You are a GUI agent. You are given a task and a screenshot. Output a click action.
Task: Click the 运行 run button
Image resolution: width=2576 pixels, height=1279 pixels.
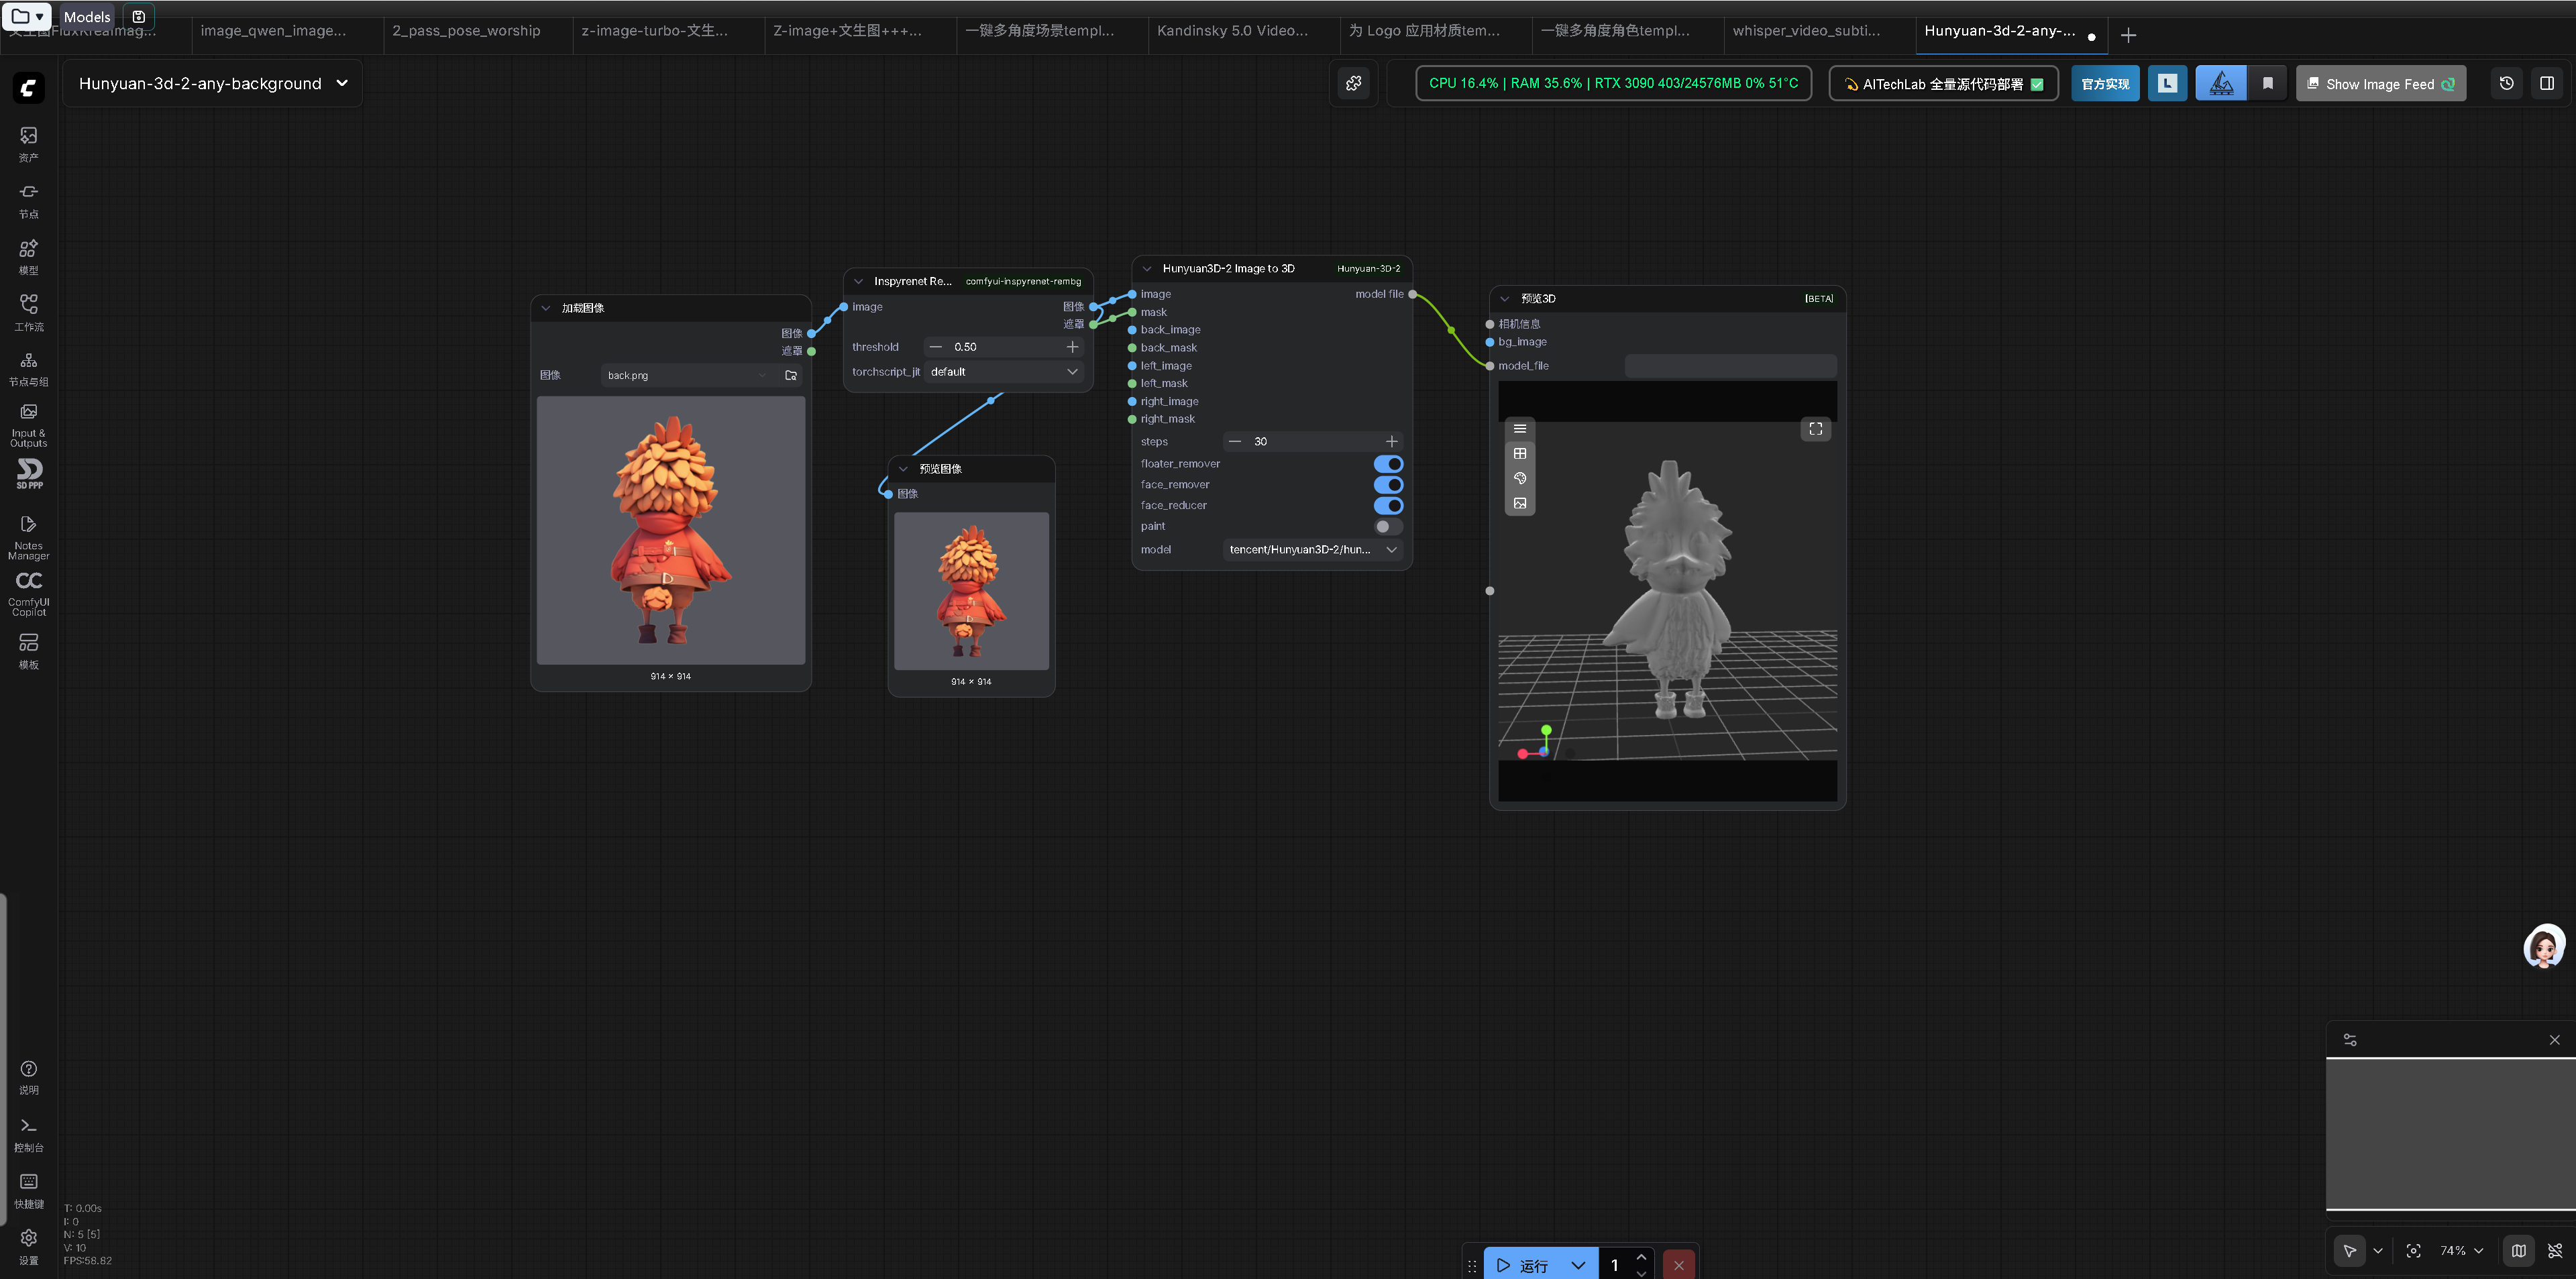[1523, 1265]
